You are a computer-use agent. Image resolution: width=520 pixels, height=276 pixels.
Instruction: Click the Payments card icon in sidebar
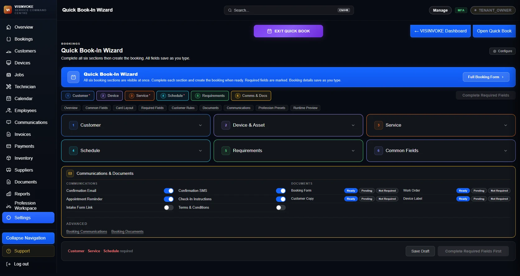tap(9, 146)
